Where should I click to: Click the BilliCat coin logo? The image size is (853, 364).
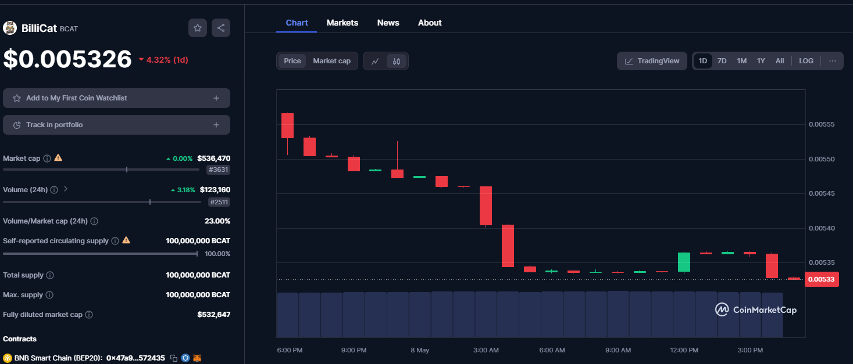click(10, 28)
